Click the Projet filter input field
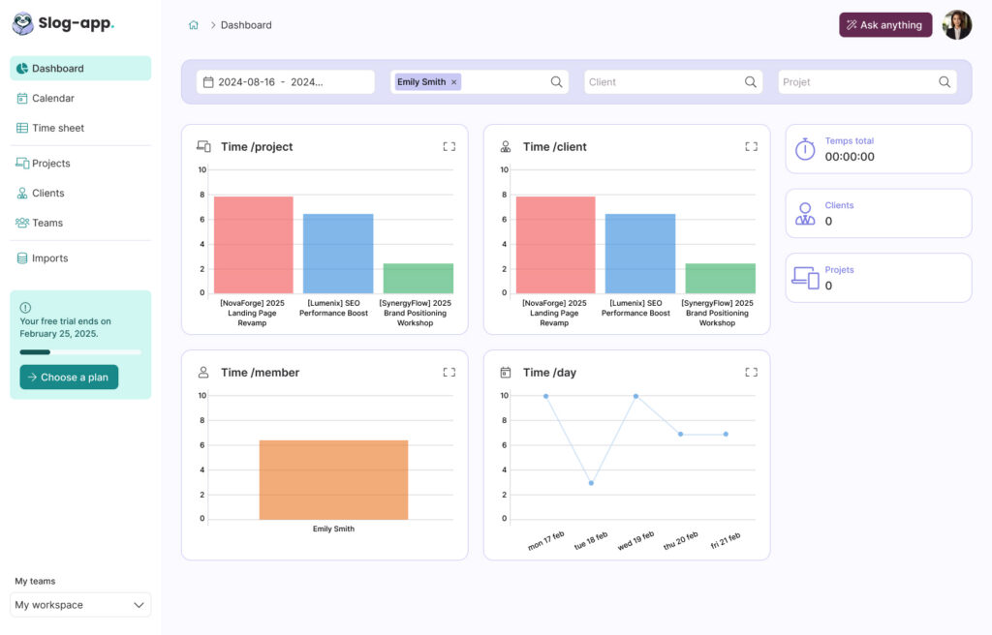This screenshot has width=992, height=635. [857, 82]
